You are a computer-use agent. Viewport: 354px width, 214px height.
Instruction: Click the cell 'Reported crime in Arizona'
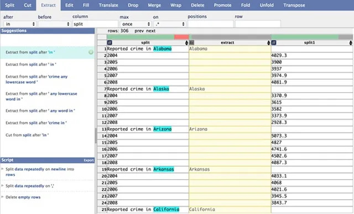148,129
